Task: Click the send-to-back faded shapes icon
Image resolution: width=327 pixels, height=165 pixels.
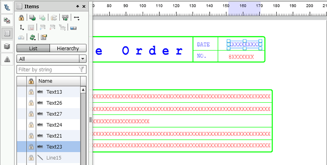Action: coord(43,18)
